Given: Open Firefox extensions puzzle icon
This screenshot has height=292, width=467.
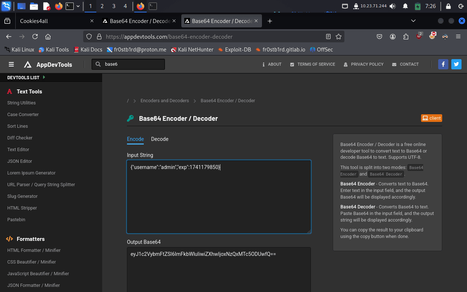Looking at the screenshot, I should [406, 36].
